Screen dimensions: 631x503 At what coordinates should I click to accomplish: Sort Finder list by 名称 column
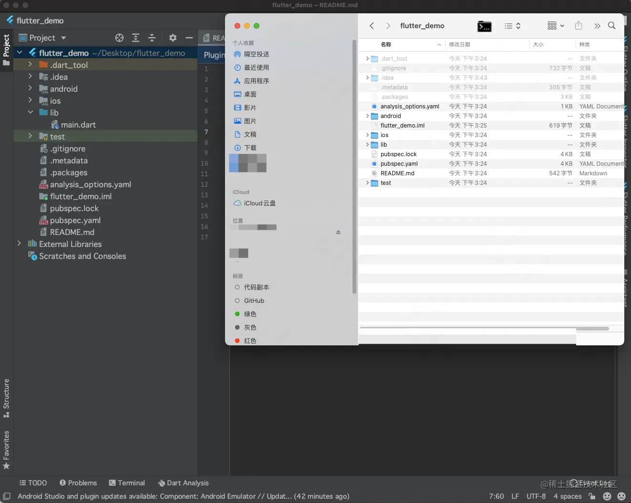pyautogui.click(x=402, y=44)
